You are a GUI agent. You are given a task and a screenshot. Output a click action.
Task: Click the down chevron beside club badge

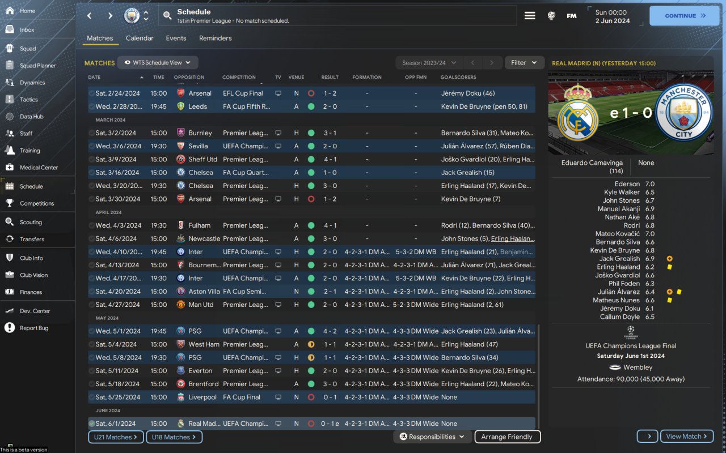[x=146, y=19]
